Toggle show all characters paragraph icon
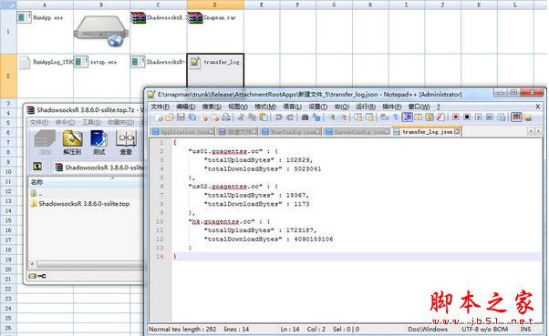This screenshot has height=336, width=549. [x=396, y=117]
